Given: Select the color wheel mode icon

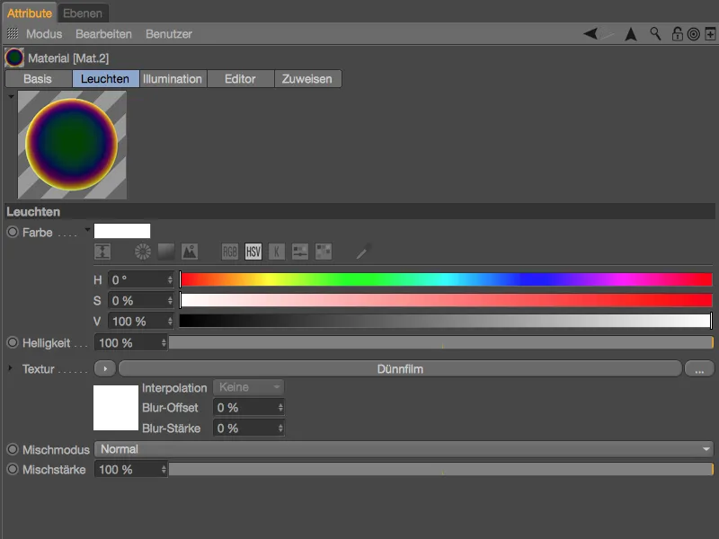Looking at the screenshot, I should pos(143,252).
